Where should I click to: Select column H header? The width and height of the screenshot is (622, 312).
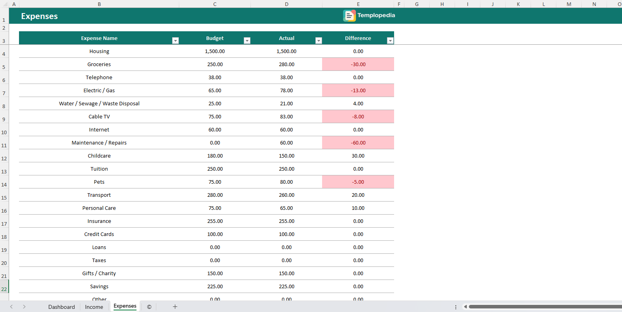click(442, 4)
